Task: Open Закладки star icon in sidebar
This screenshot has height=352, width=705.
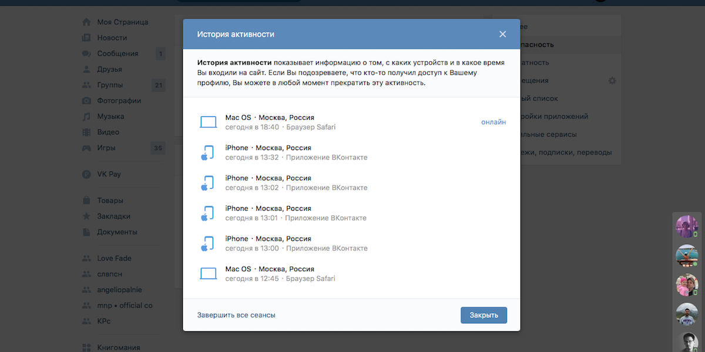Action: (x=86, y=216)
